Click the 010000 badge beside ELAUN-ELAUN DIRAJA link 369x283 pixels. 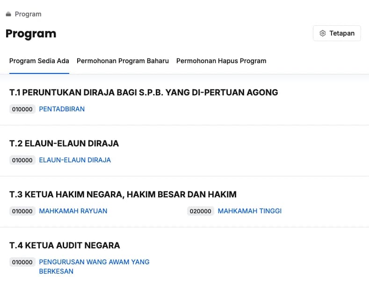pos(22,160)
